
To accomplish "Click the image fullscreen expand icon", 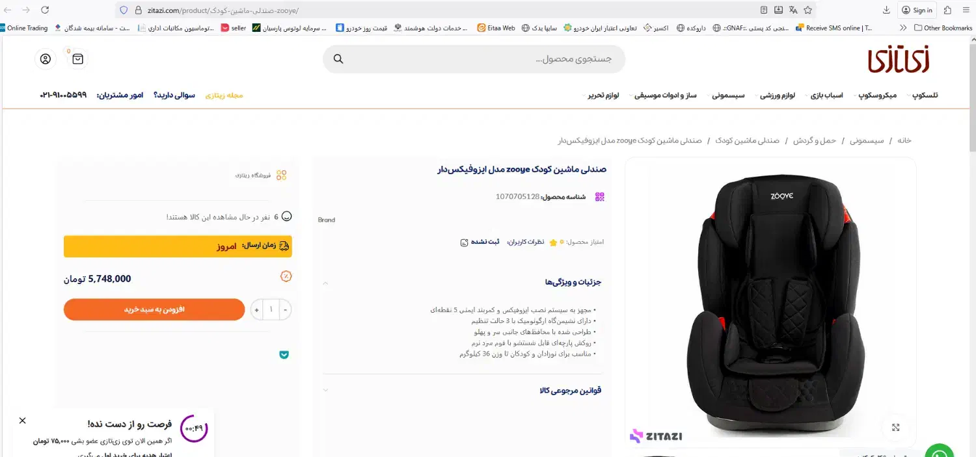I will [x=895, y=427].
